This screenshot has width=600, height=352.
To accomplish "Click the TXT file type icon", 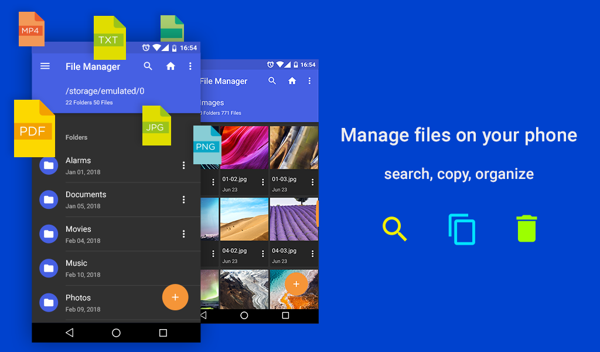I will point(110,38).
